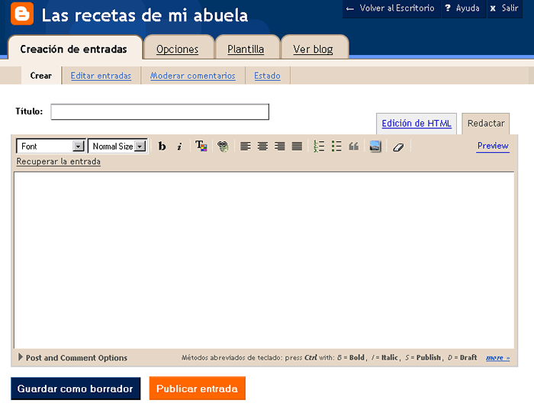Switch to the Redactar tab
Screen dimensions: 534x410
pyautogui.click(x=486, y=124)
